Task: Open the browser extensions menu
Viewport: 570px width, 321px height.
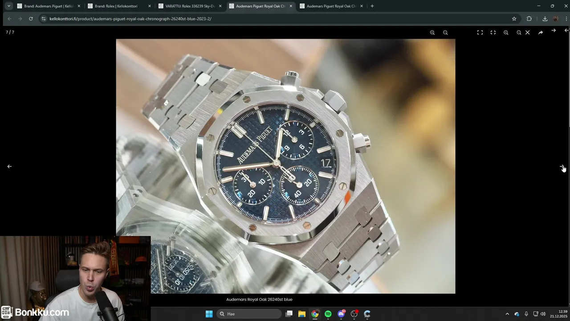Action: click(x=529, y=19)
